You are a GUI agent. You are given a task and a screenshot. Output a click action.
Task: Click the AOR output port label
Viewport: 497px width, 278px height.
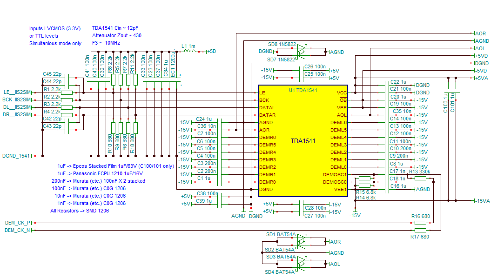(x=480, y=33)
